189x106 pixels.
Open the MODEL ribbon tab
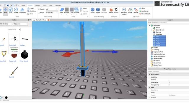tap(30, 5)
